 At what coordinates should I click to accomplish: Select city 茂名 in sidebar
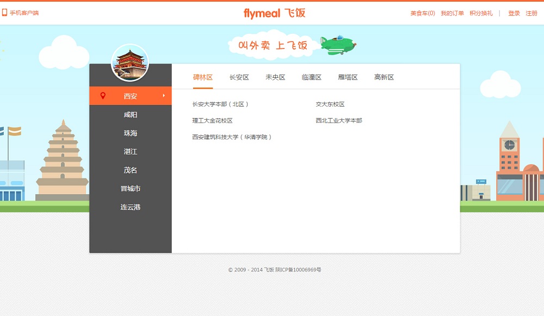pos(131,170)
